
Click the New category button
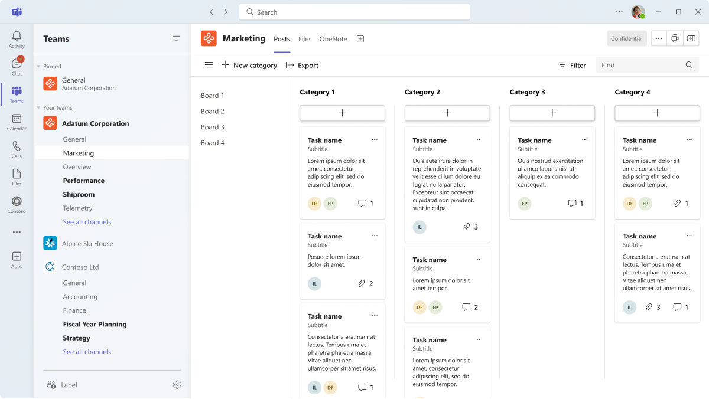pyautogui.click(x=249, y=65)
